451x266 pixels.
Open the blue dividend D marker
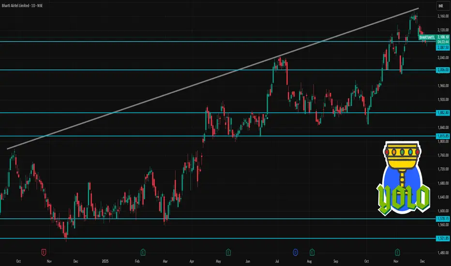295,252
